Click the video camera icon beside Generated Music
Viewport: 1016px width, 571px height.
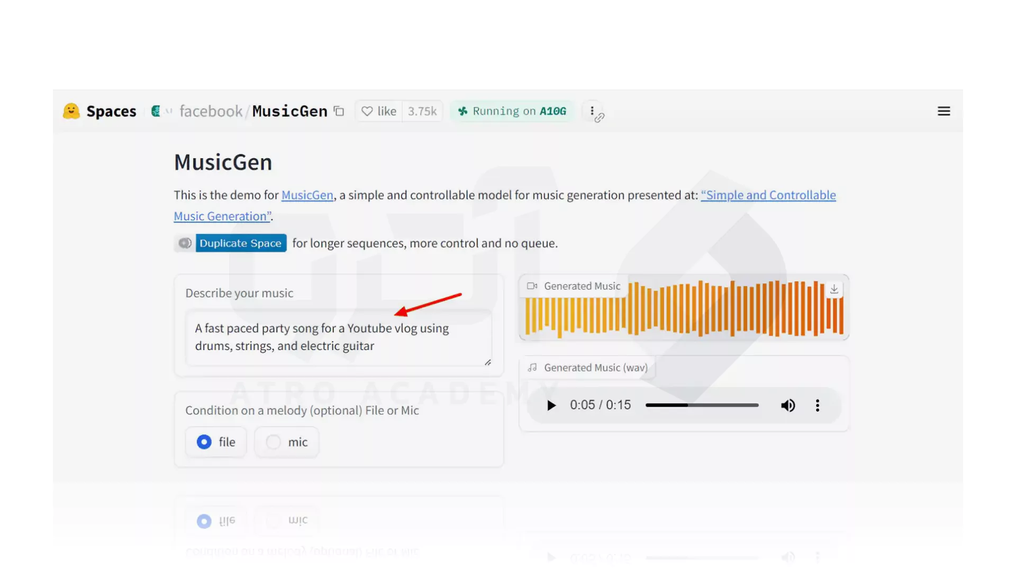click(532, 286)
